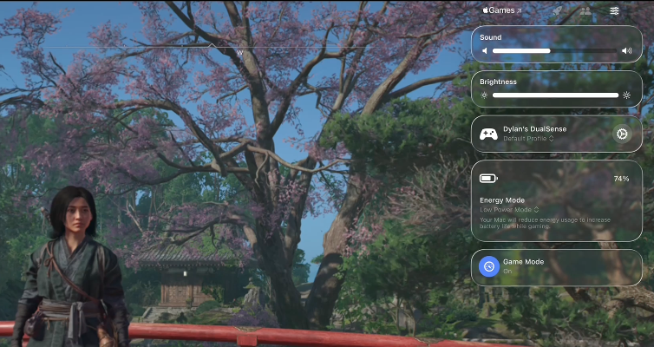Open the friends tab in overlay
Image resolution: width=654 pixels, height=347 pixels.
(x=585, y=10)
